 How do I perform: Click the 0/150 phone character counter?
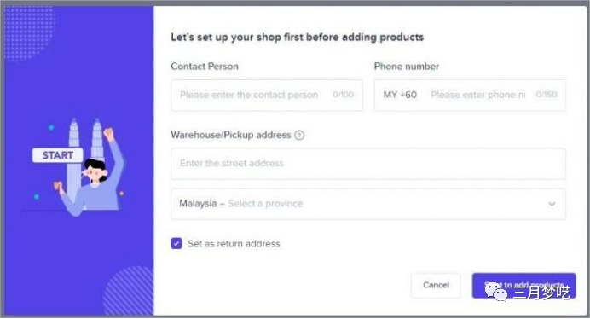click(x=547, y=95)
